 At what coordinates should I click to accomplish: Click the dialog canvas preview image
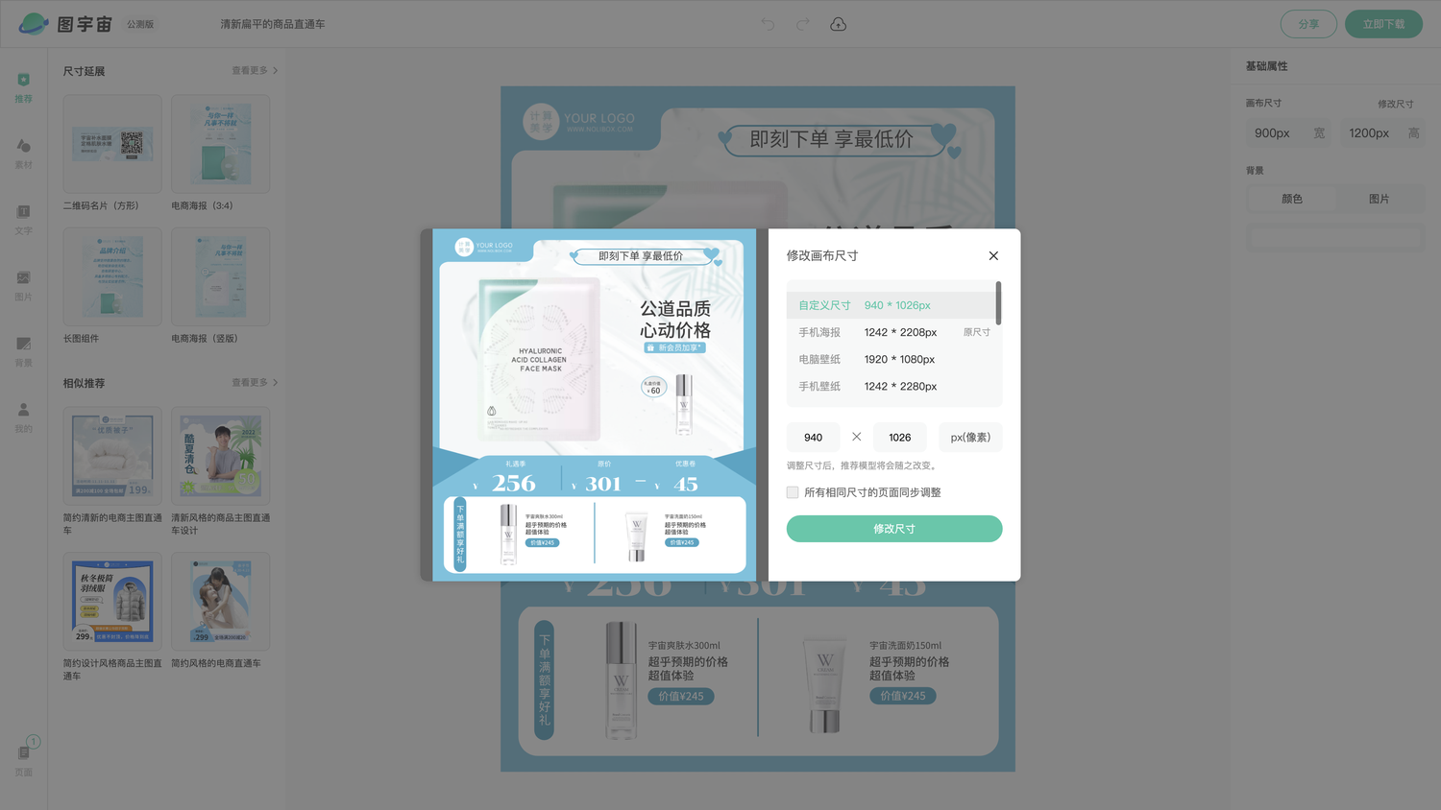tap(594, 404)
